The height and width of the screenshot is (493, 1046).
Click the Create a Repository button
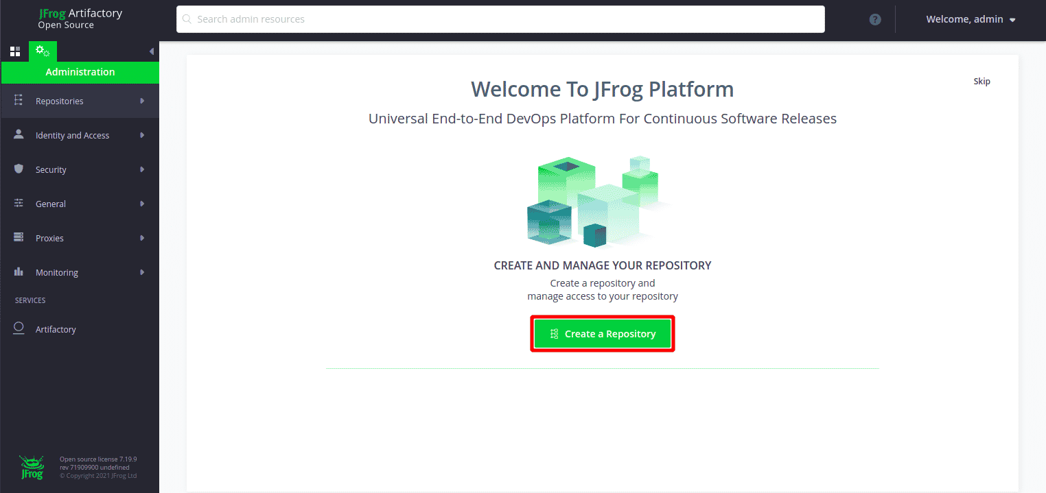pos(603,334)
